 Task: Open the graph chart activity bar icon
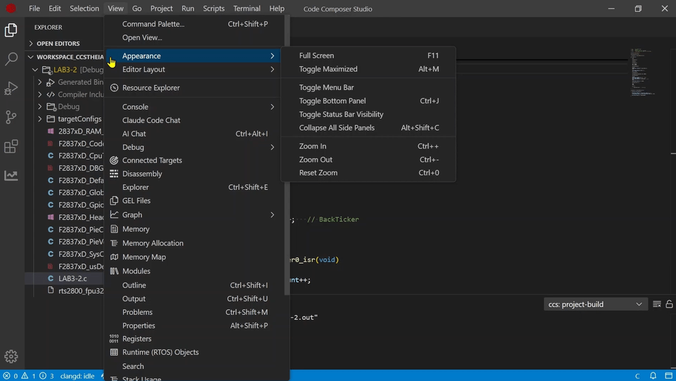point(11,175)
